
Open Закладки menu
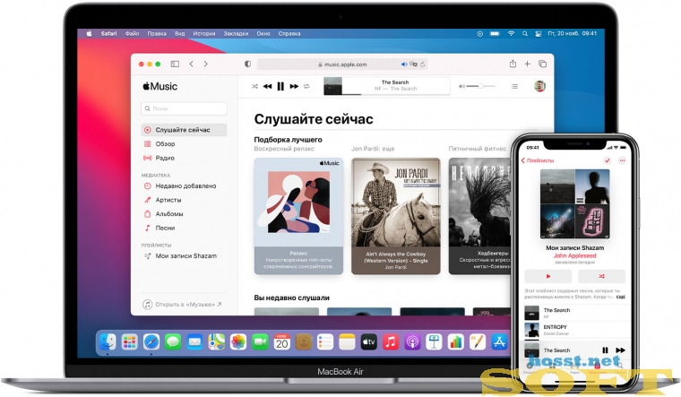[x=236, y=33]
